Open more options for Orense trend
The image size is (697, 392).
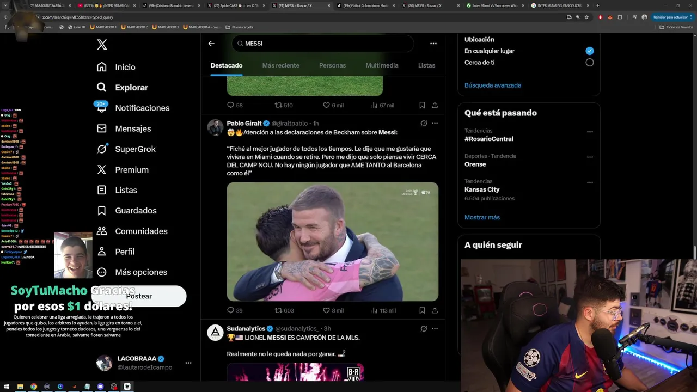tap(590, 157)
